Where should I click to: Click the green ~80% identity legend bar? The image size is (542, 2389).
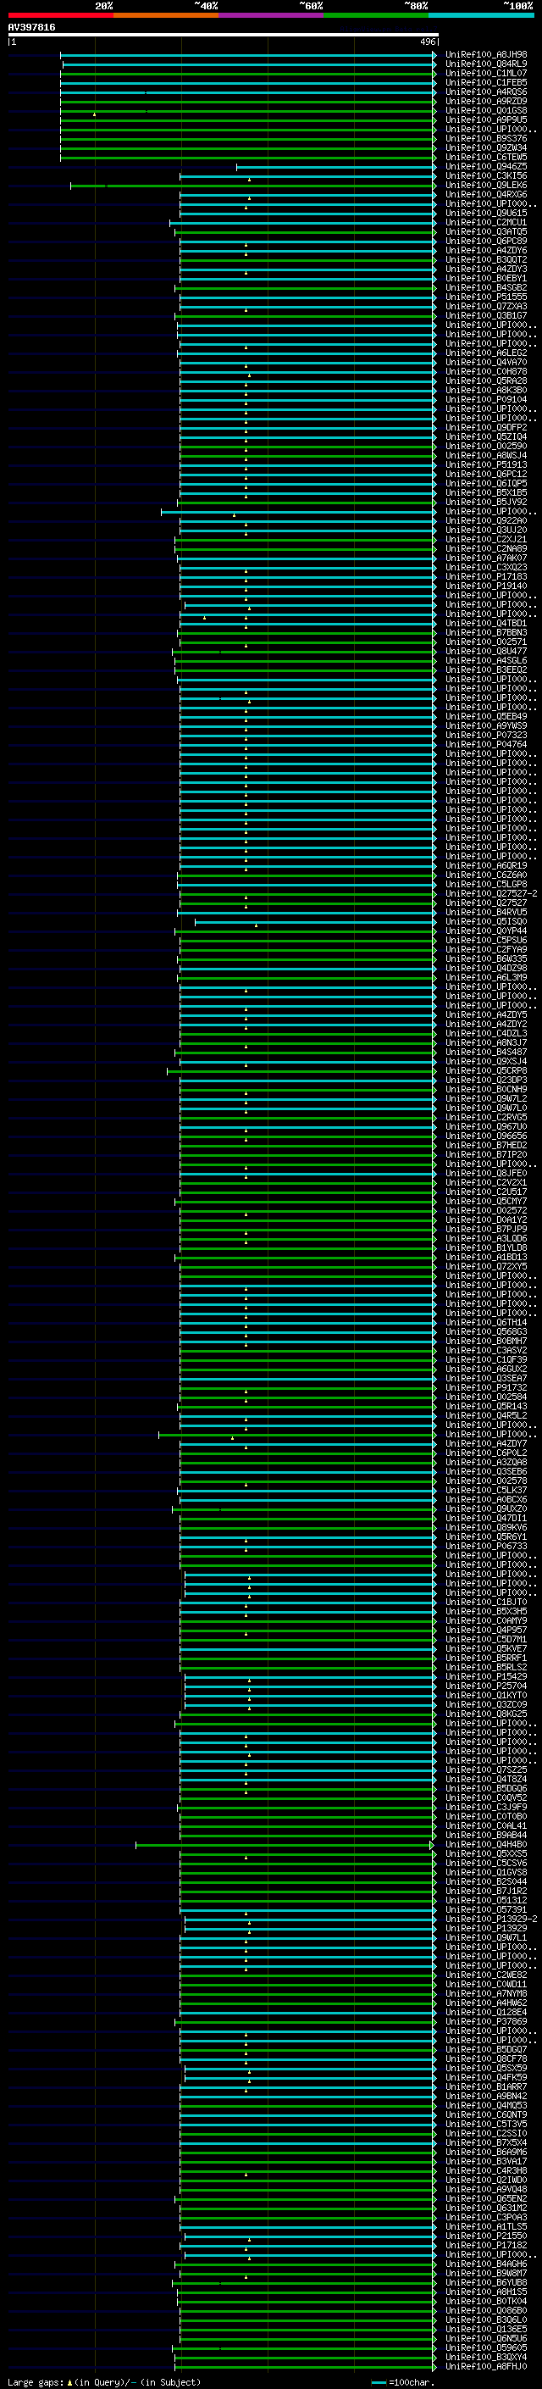pyautogui.click(x=376, y=15)
